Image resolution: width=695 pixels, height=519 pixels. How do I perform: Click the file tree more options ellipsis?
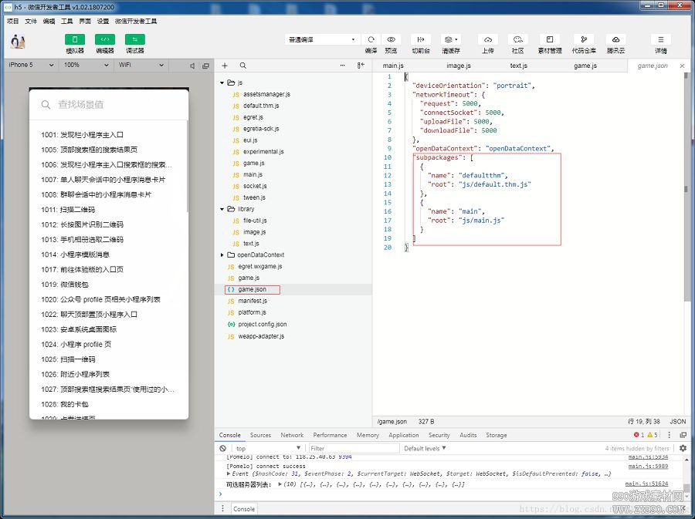[342, 66]
